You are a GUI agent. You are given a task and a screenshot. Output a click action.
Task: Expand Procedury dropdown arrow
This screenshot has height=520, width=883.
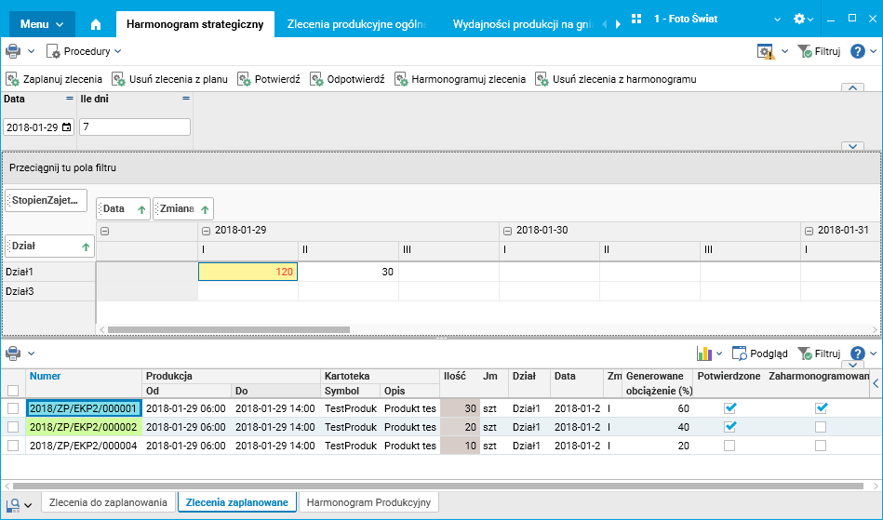click(117, 51)
